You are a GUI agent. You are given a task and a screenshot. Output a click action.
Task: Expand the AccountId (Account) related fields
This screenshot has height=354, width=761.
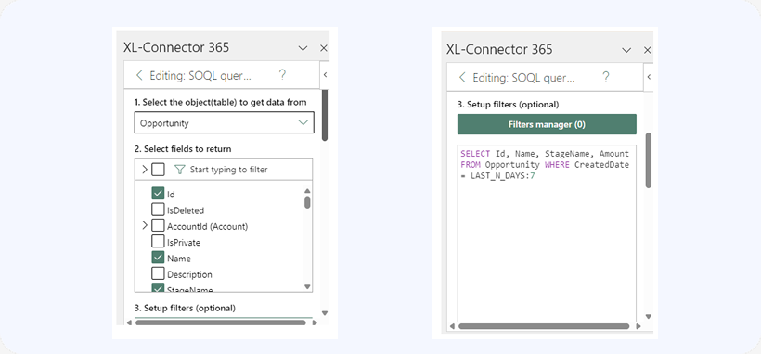[144, 225]
